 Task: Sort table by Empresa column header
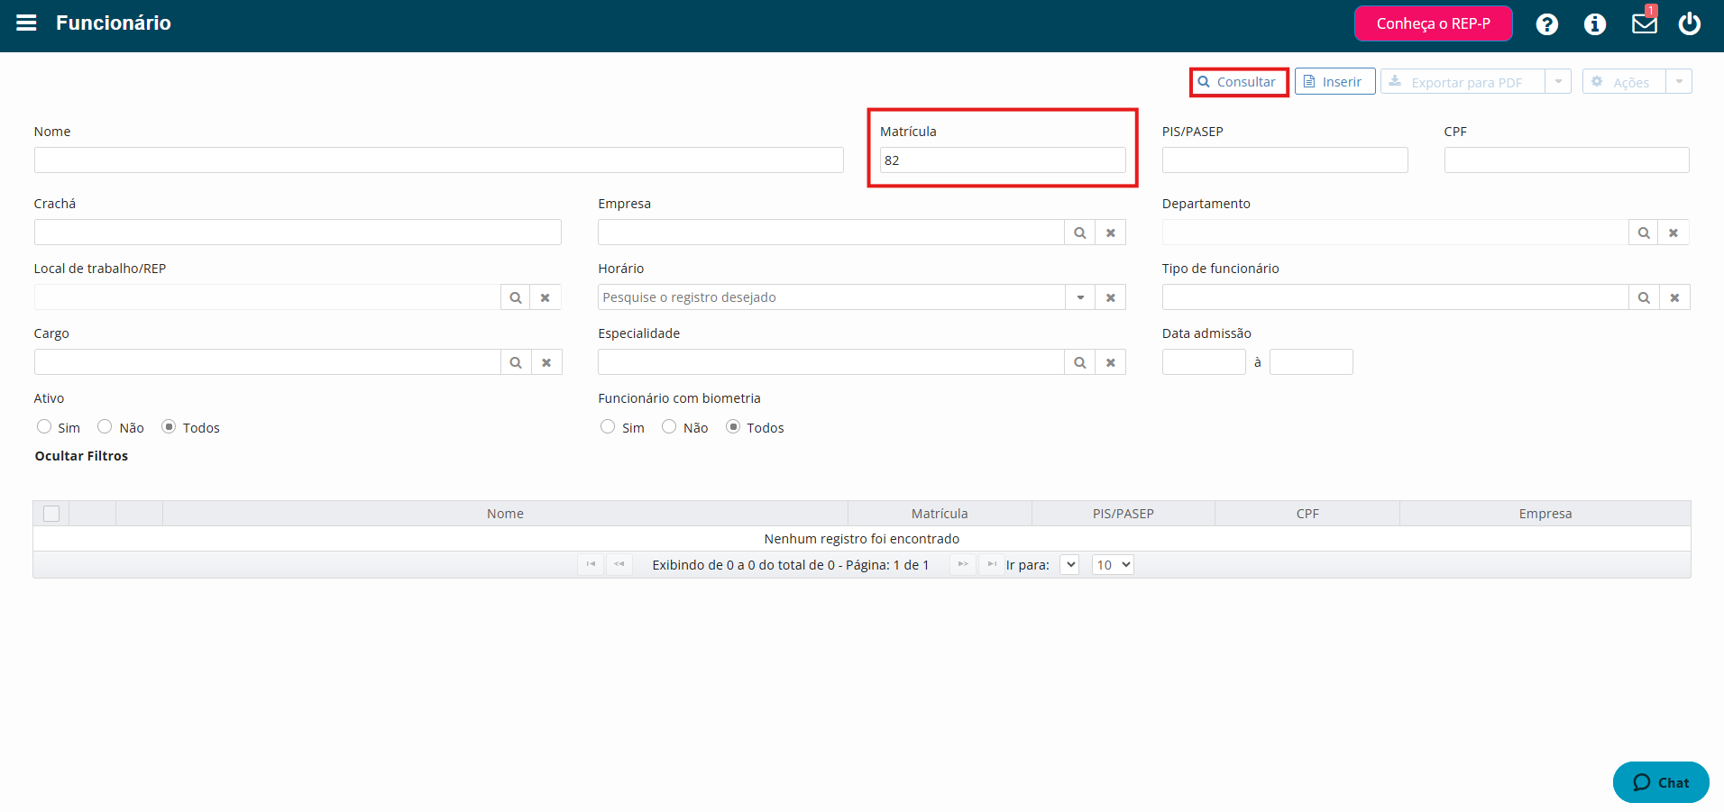(x=1545, y=514)
